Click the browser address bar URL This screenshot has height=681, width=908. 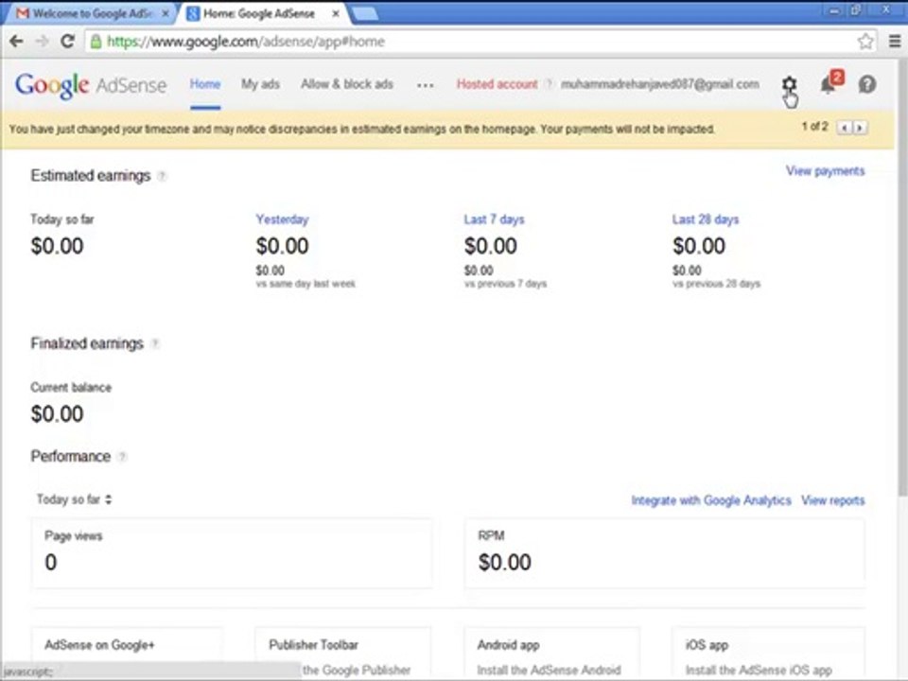pos(246,41)
